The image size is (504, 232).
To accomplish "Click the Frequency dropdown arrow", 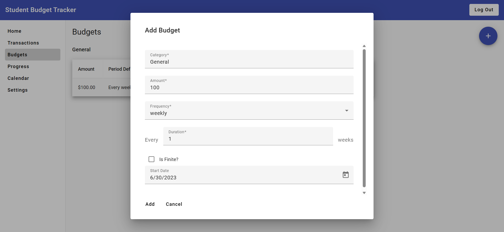I will (x=346, y=111).
